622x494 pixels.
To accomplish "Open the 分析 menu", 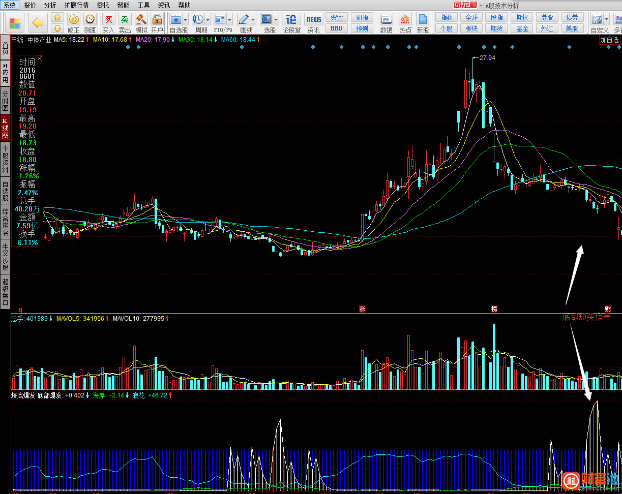I will tap(50, 5).
